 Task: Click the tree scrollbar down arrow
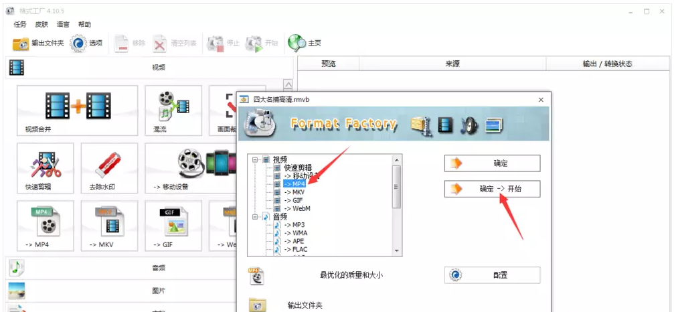397,251
